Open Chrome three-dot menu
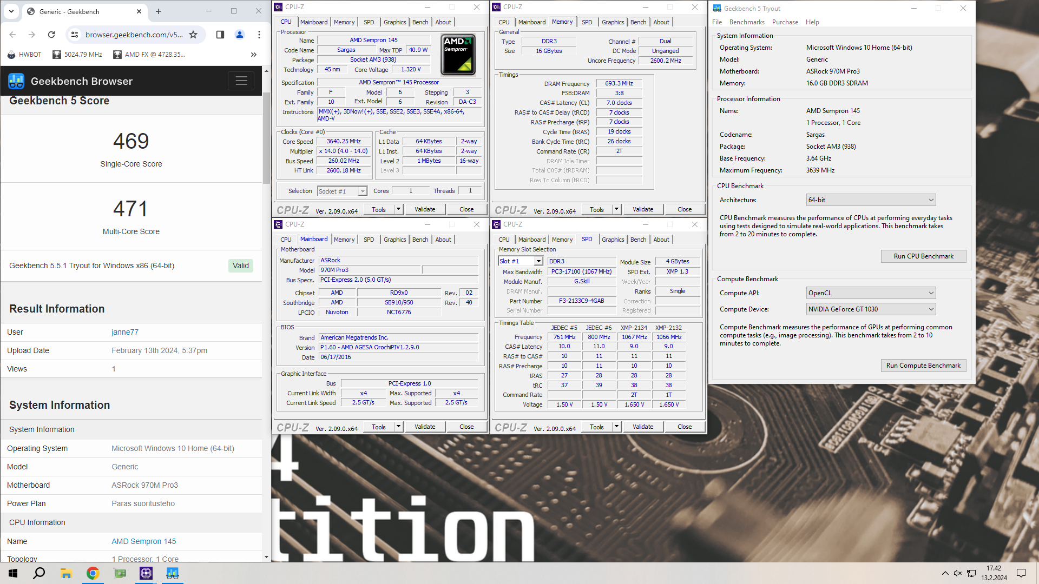 pyautogui.click(x=259, y=35)
